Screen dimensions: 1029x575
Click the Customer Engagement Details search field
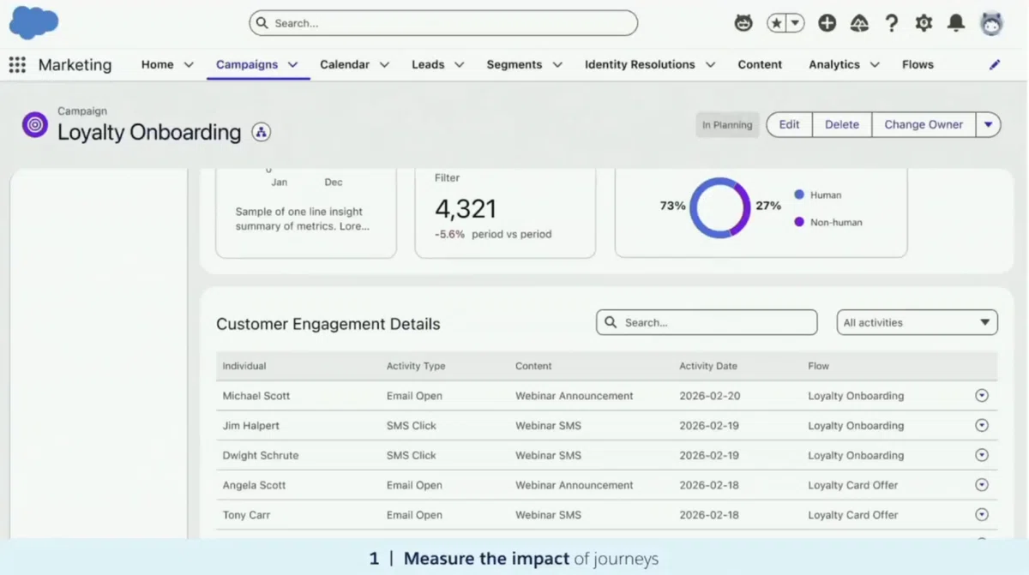coord(707,322)
